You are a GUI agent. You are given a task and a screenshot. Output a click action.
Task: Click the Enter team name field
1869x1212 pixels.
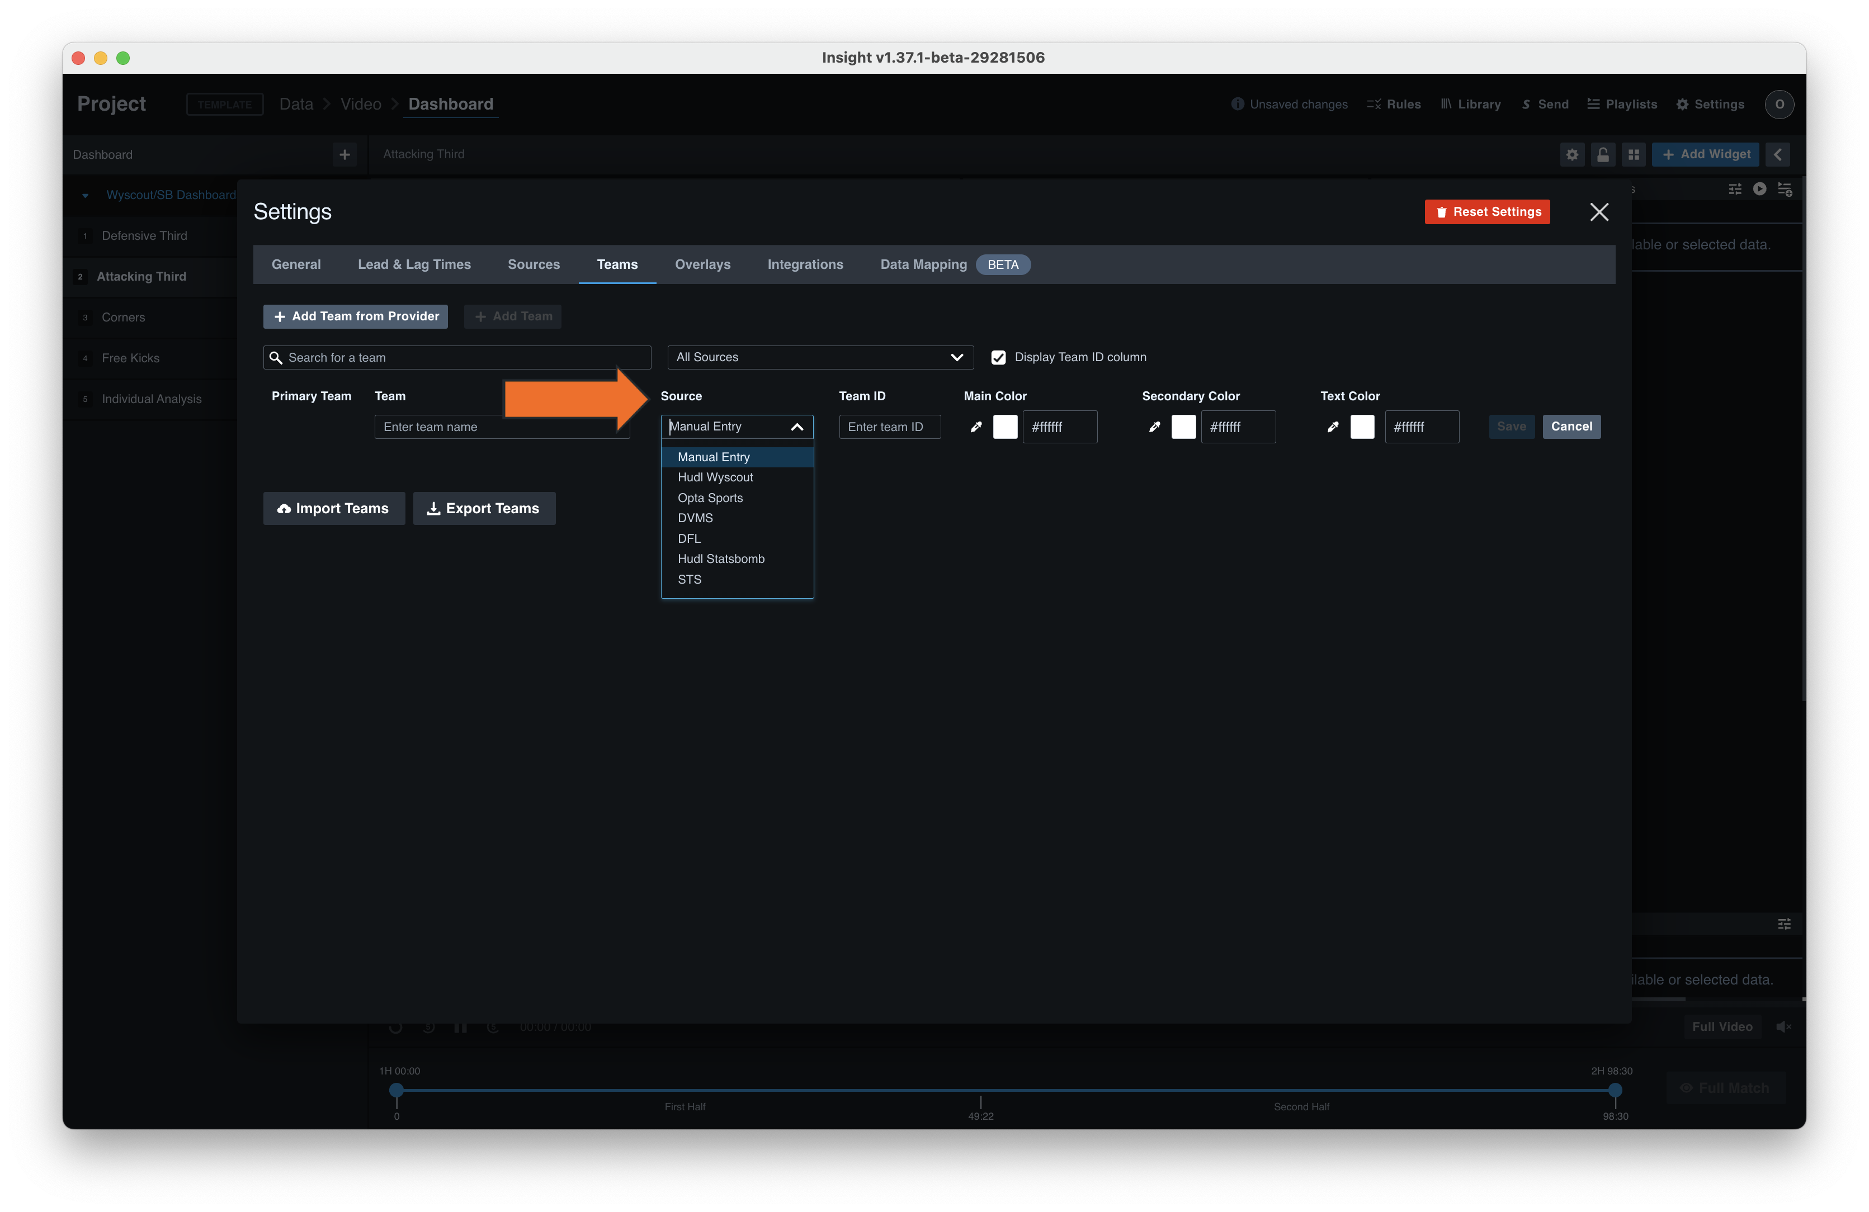click(502, 427)
